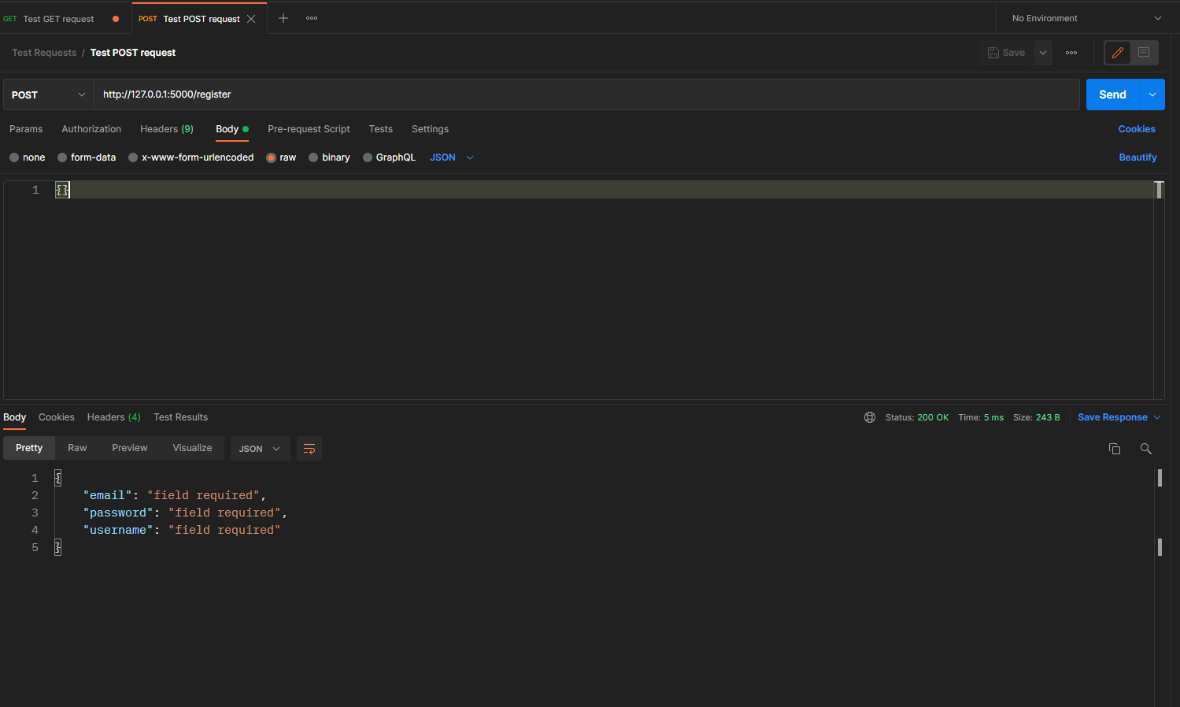Switch response view to Pretty
This screenshot has height=707, width=1180.
(29, 448)
